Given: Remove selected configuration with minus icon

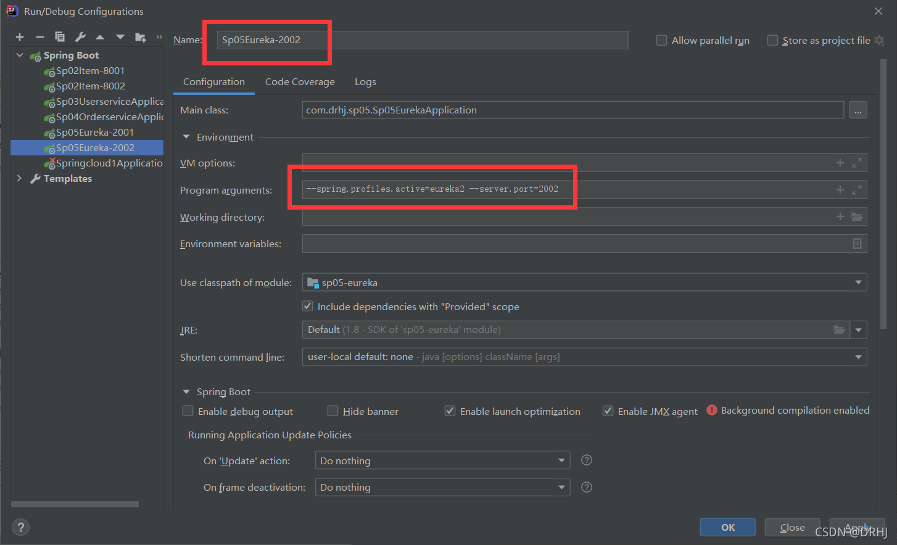Looking at the screenshot, I should point(40,38).
